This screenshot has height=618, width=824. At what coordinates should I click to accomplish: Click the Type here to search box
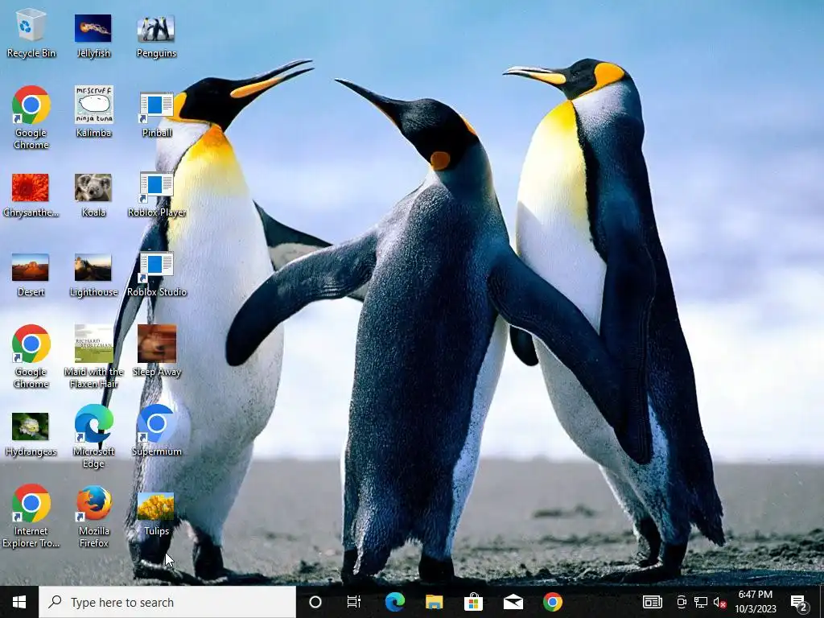pos(167,602)
